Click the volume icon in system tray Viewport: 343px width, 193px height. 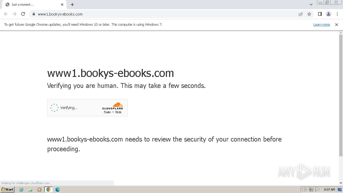(x=304, y=189)
